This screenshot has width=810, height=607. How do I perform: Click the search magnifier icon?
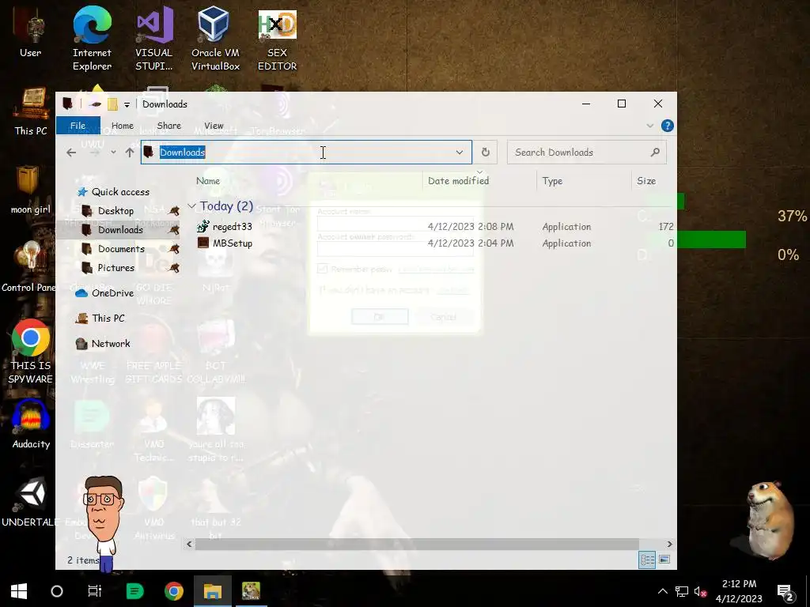pos(655,153)
